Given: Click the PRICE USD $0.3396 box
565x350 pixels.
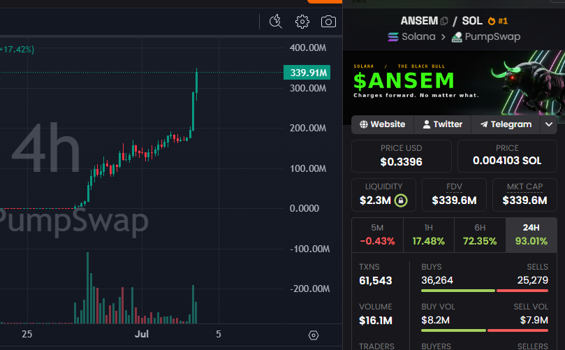Looking at the screenshot, I should tap(402, 156).
